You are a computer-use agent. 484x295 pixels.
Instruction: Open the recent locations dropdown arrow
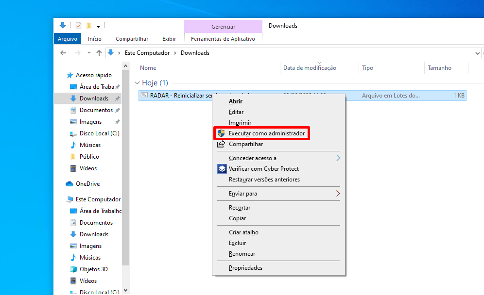[89, 53]
